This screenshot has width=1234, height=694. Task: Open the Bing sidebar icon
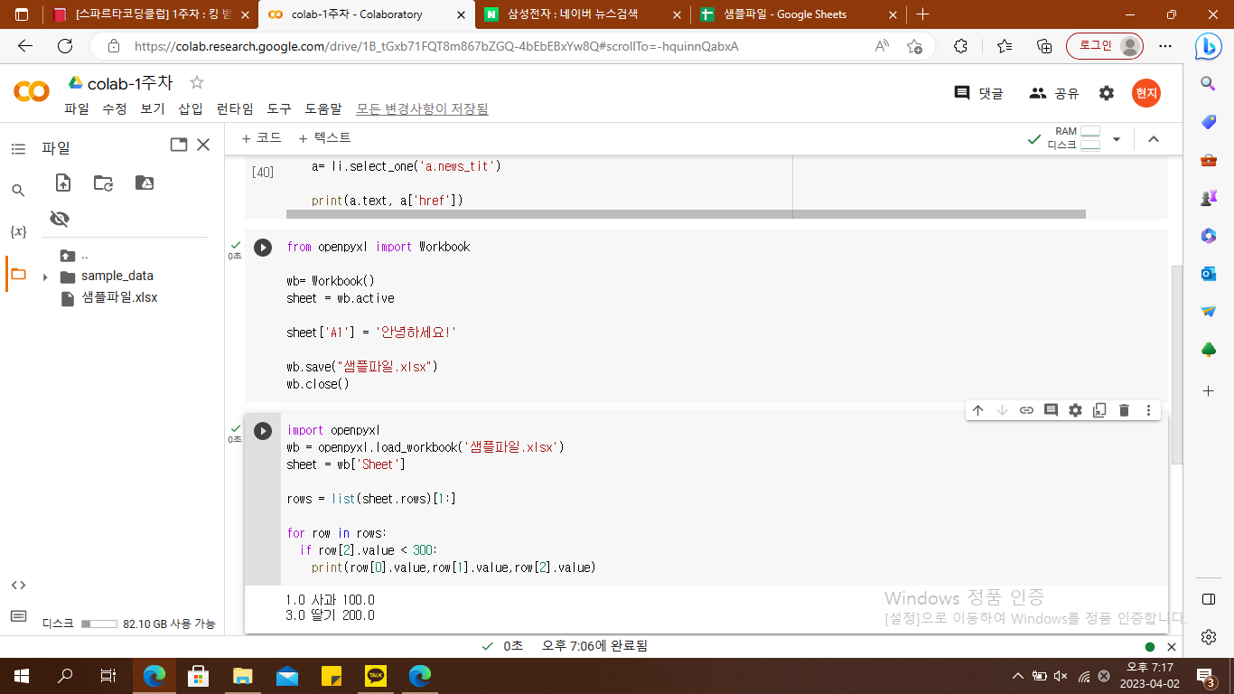(1209, 46)
